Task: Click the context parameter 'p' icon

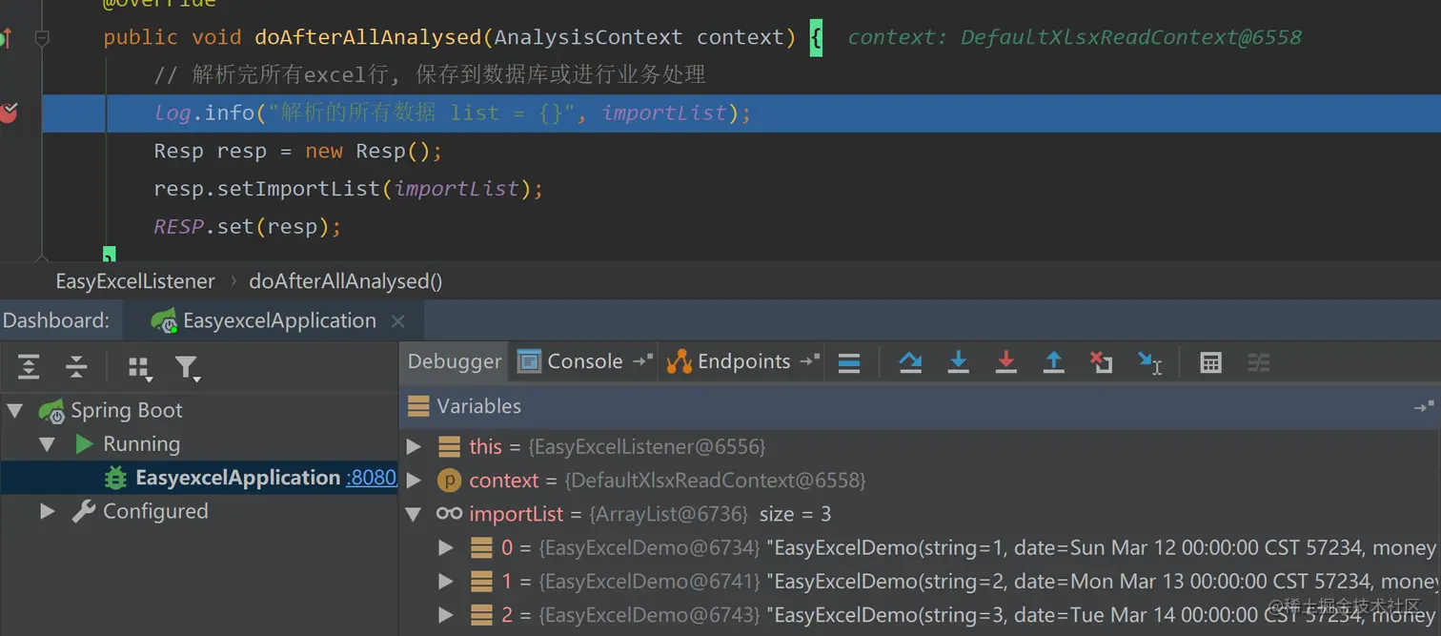Action: pyautogui.click(x=449, y=480)
